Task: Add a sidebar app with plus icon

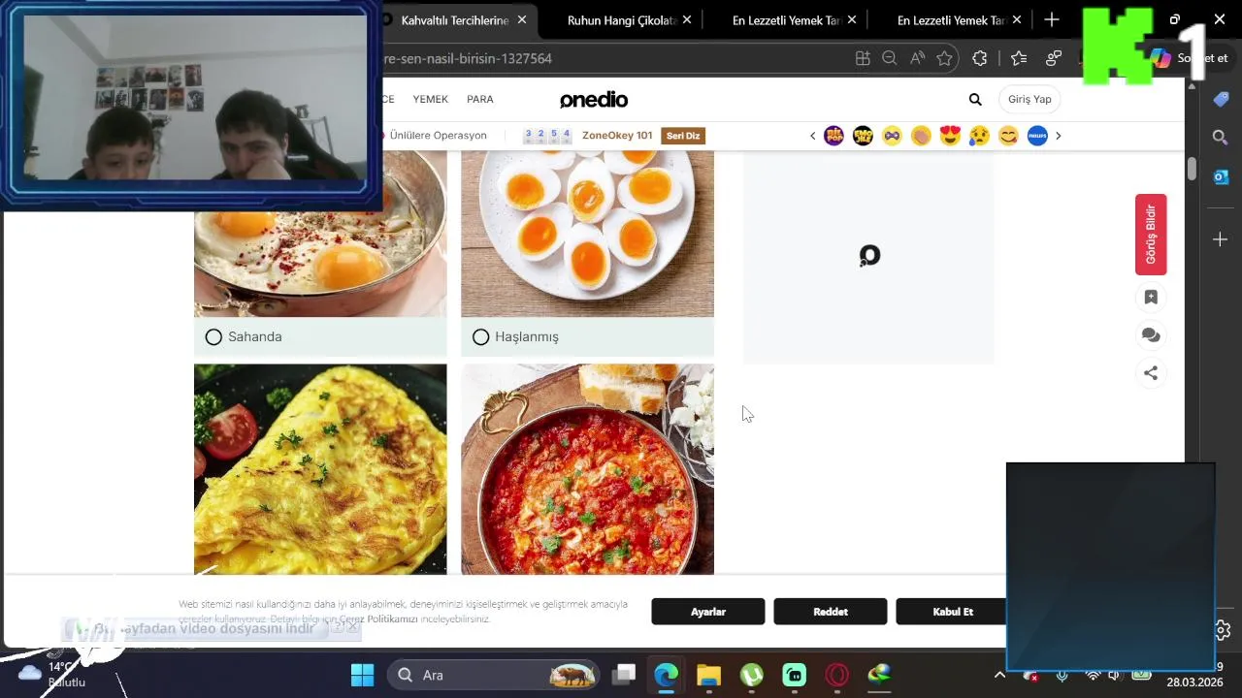Action: coord(1221,239)
